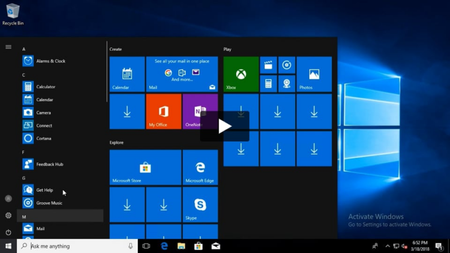
Task: Open the Photos tile
Action: click(314, 74)
